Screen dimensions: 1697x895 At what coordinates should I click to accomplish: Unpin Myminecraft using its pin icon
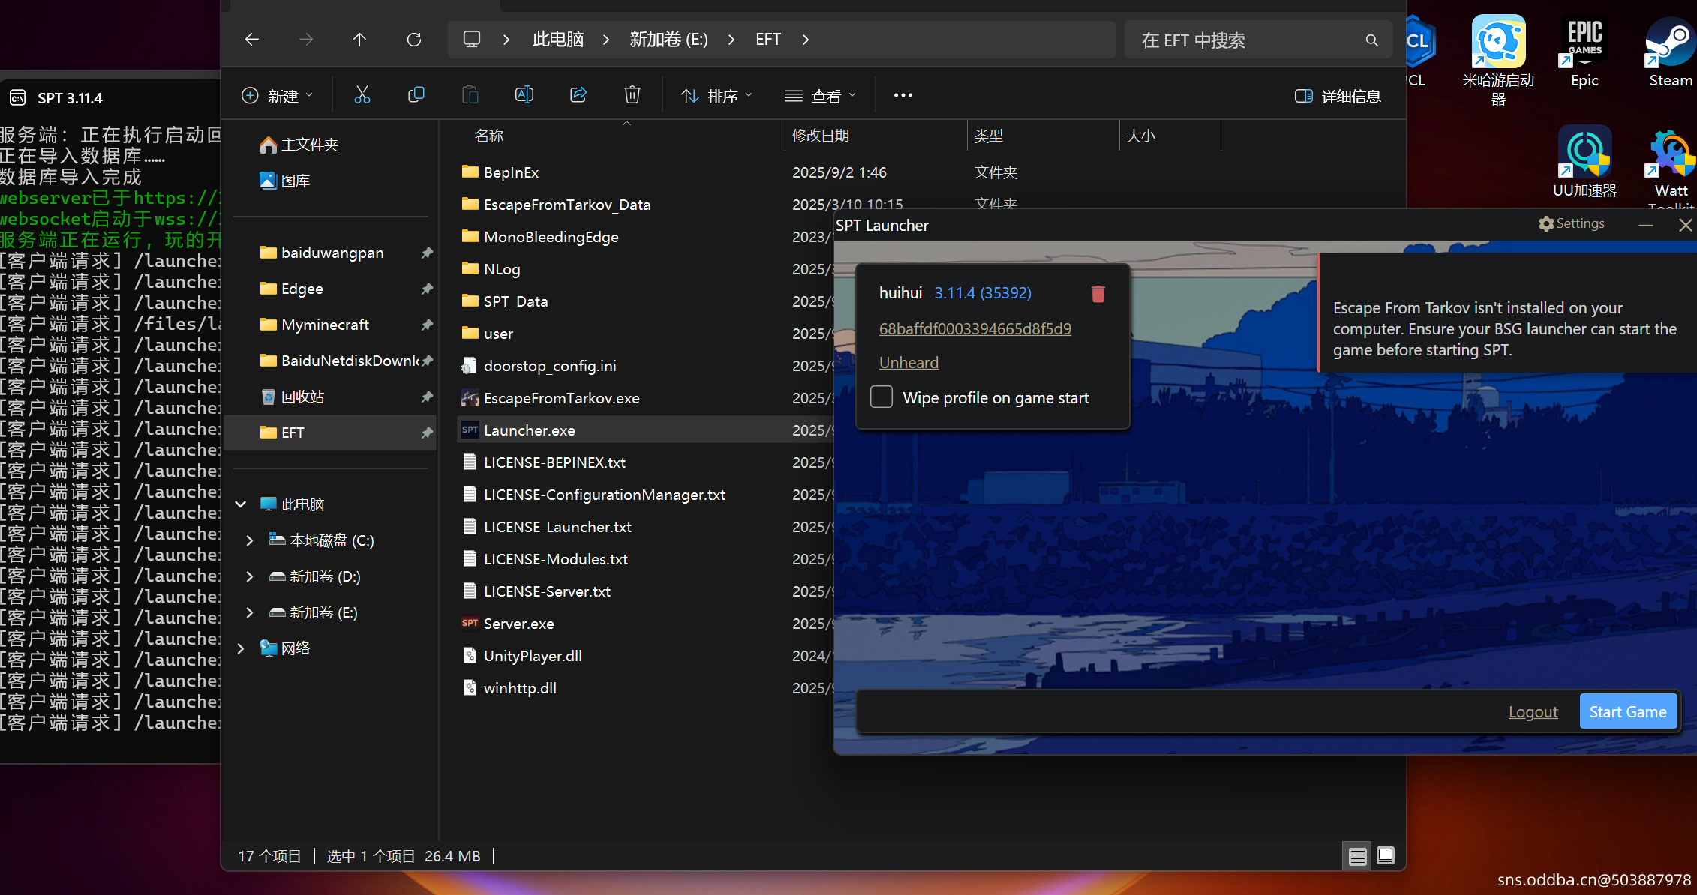point(427,325)
